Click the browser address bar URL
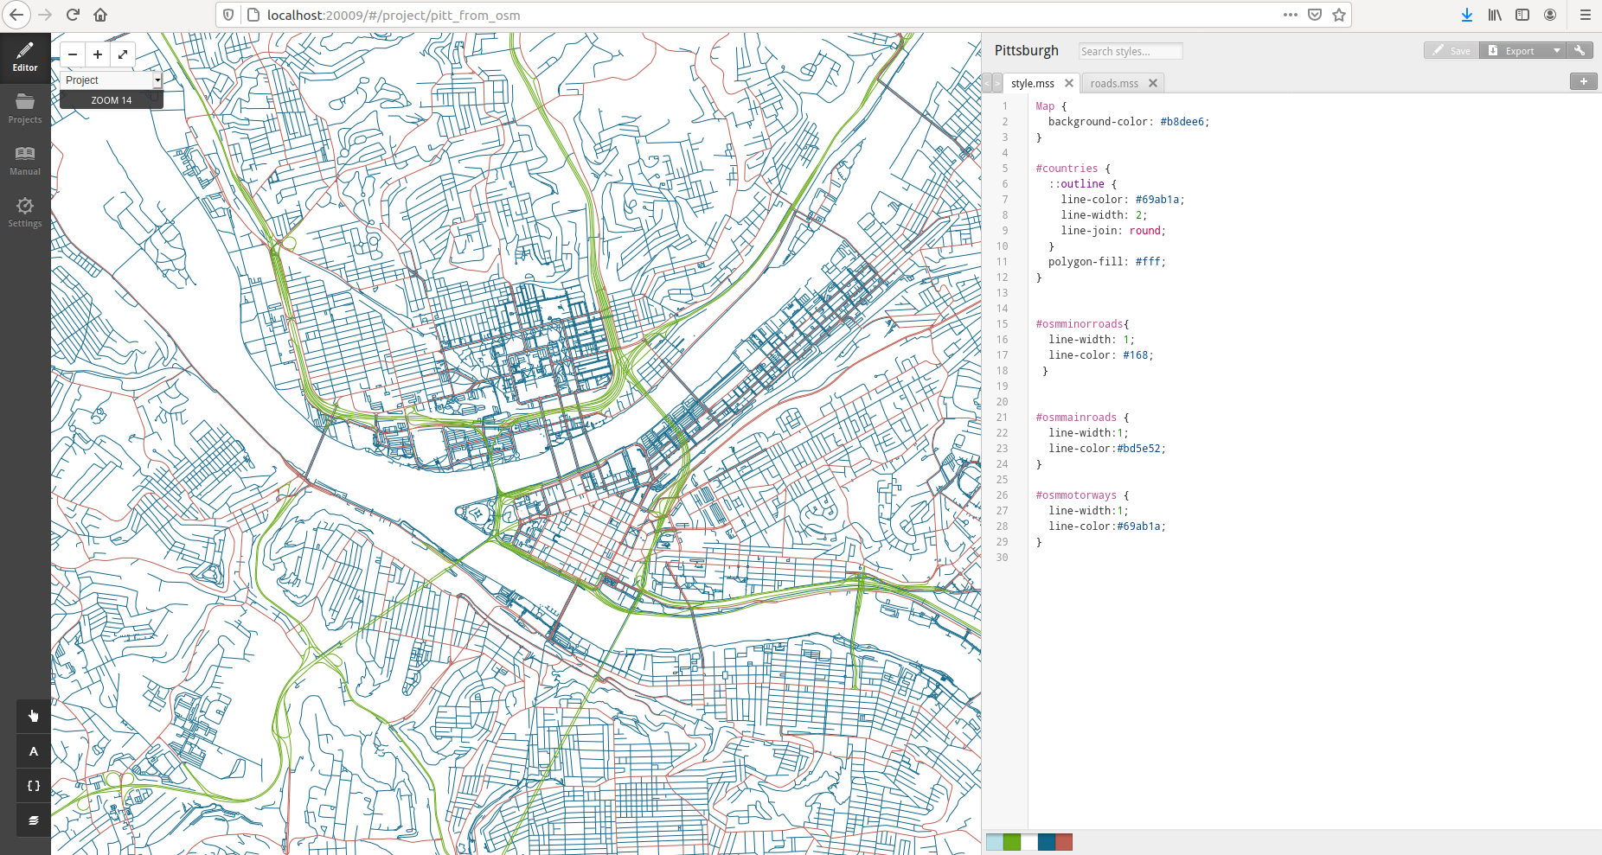This screenshot has width=1602, height=855. coord(394,15)
